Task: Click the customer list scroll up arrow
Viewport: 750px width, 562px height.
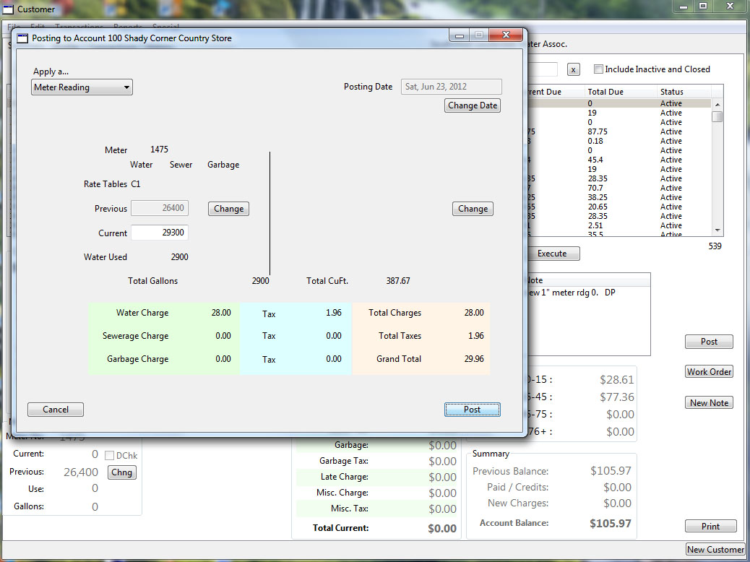Action: click(x=717, y=104)
